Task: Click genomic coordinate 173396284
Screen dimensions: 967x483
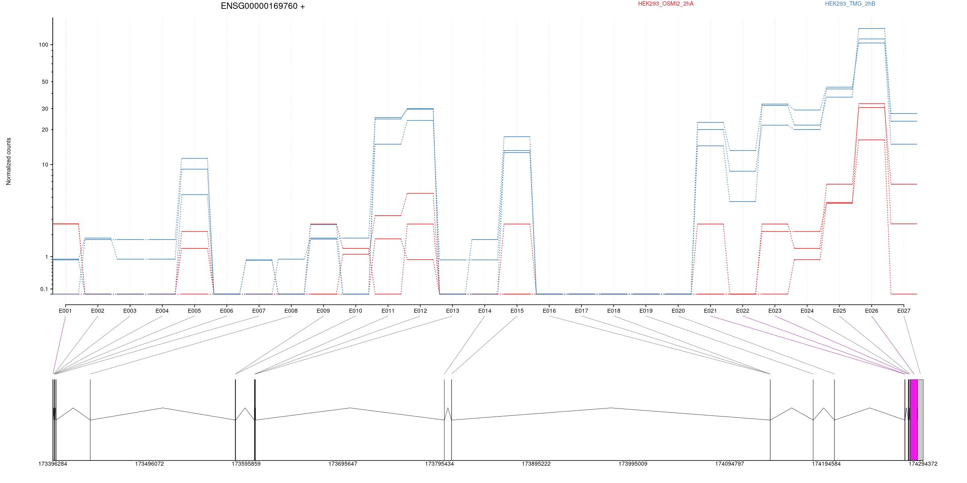Action: [53, 464]
